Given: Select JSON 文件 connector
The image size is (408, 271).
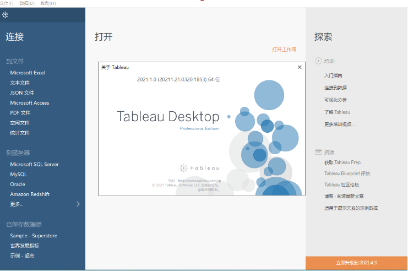Looking at the screenshot, I should click(x=22, y=93).
